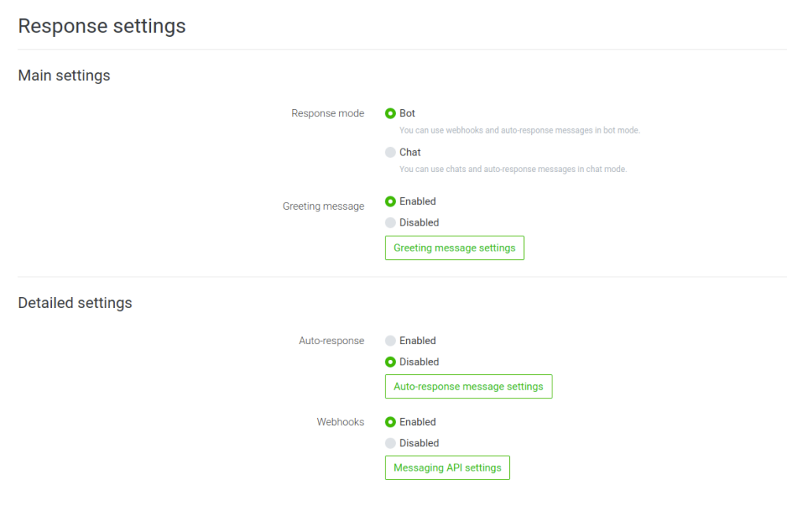
Task: Set Greeting message to Enabled
Action: pyautogui.click(x=390, y=202)
